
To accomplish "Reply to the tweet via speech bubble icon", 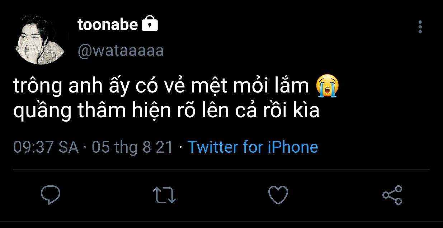I will point(50,195).
